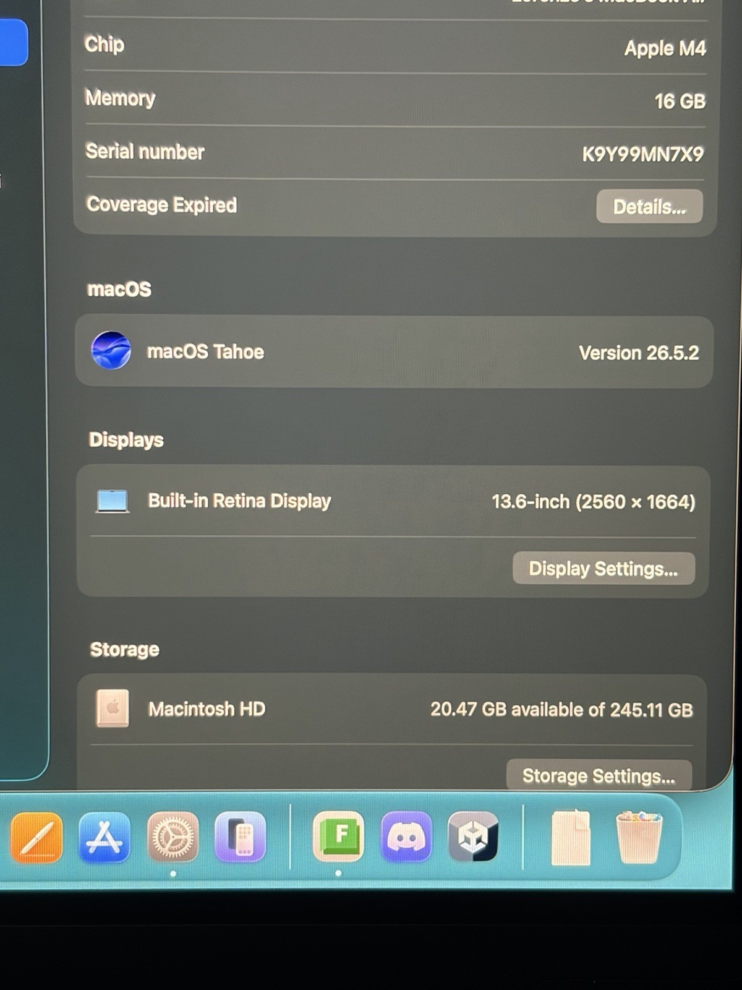This screenshot has height=990, width=742.
Task: Click "20.47 GB available of 245.11 GB"
Action: click(x=561, y=709)
